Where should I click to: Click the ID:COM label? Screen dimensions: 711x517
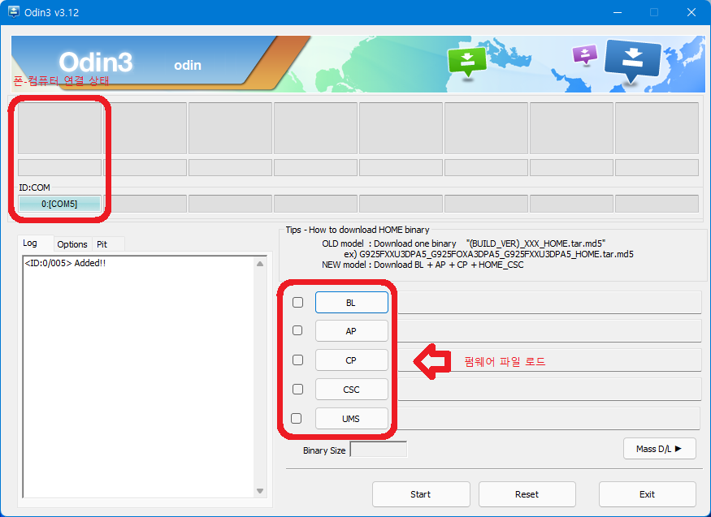(x=34, y=187)
